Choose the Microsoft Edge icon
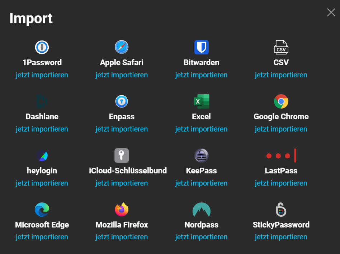This screenshot has width=340, height=254. click(x=42, y=210)
